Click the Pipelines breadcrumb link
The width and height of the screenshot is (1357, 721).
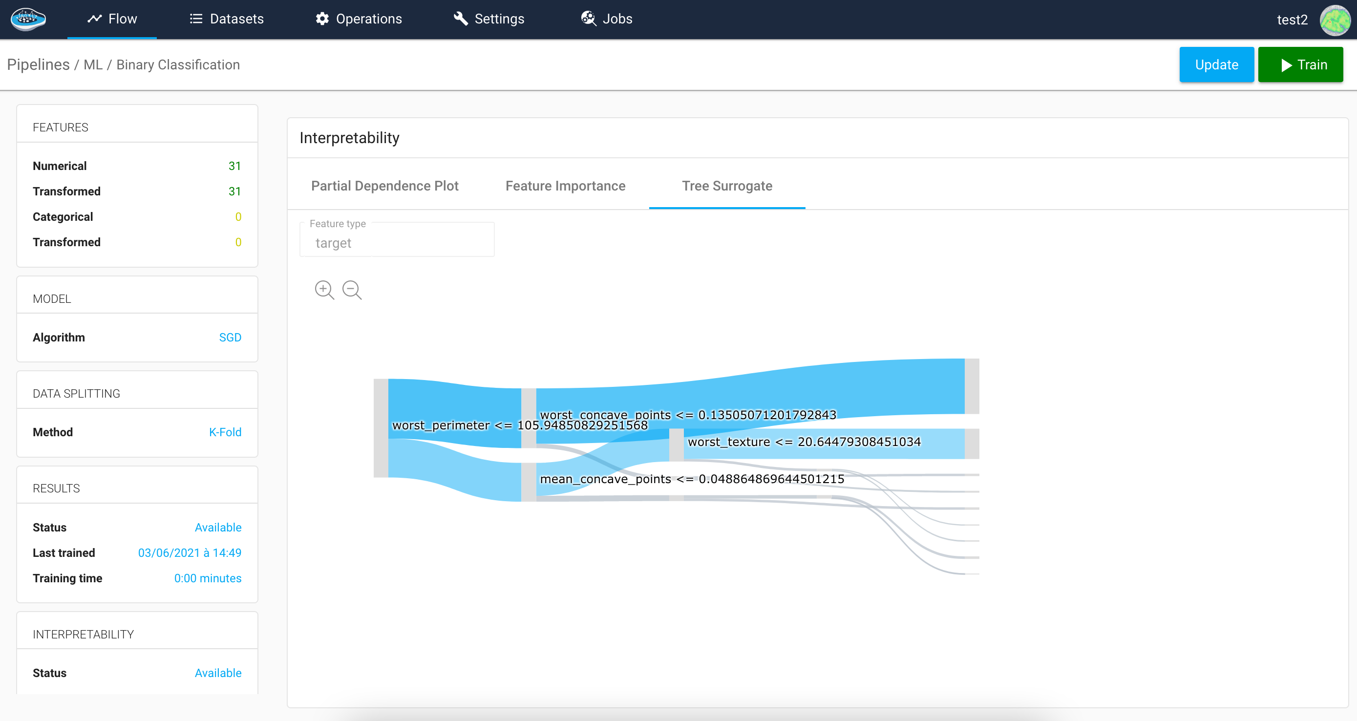[x=38, y=65]
